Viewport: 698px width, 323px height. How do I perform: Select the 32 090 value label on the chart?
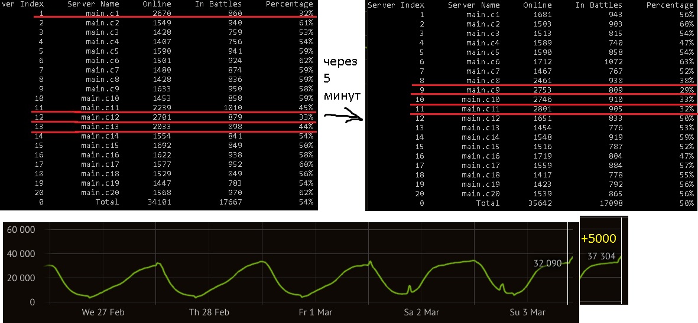546,263
